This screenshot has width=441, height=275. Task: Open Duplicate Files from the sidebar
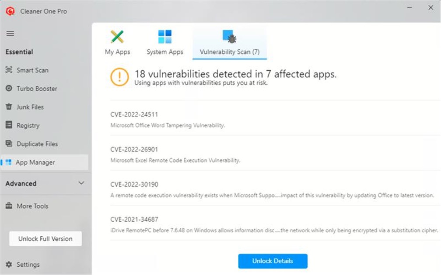coord(37,144)
